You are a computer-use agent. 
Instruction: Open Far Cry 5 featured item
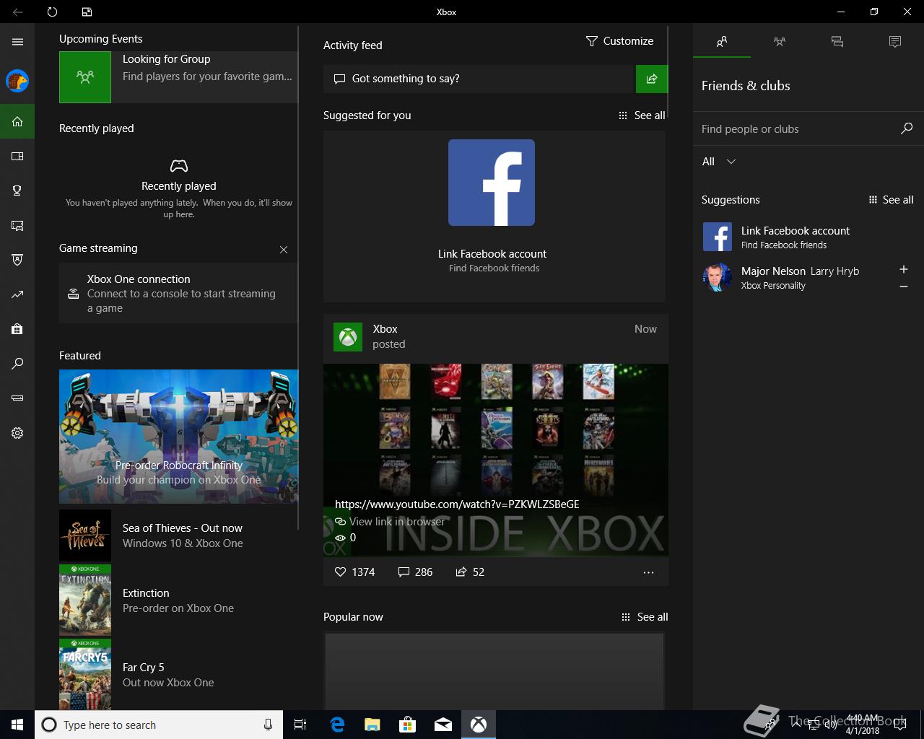(178, 674)
